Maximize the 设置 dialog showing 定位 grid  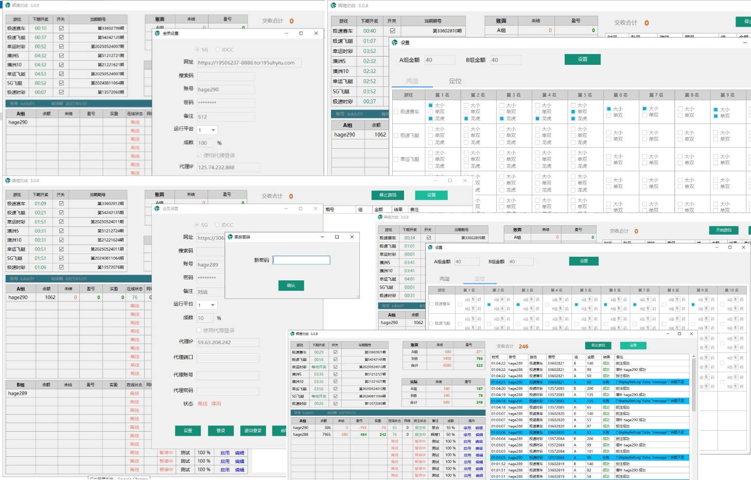point(729,247)
